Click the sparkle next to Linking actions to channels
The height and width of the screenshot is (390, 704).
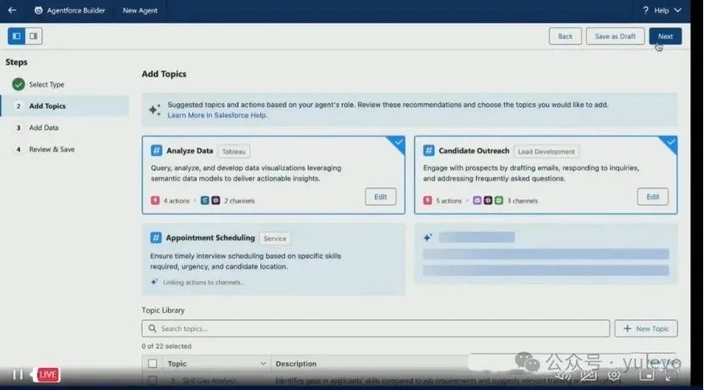[x=154, y=281]
